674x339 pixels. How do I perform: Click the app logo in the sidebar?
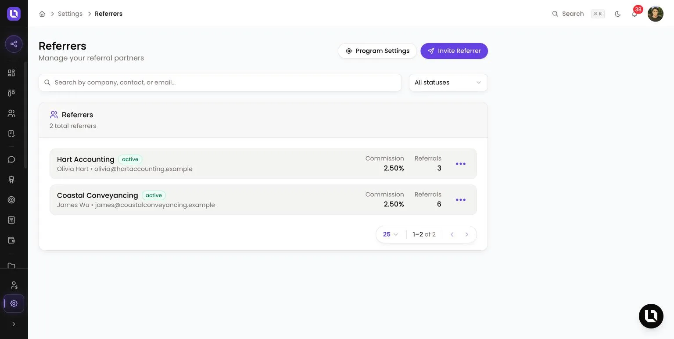[x=14, y=14]
